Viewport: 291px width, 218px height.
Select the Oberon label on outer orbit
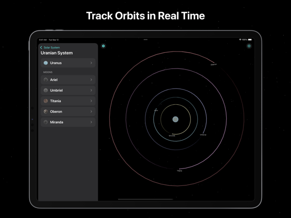[x=214, y=65]
